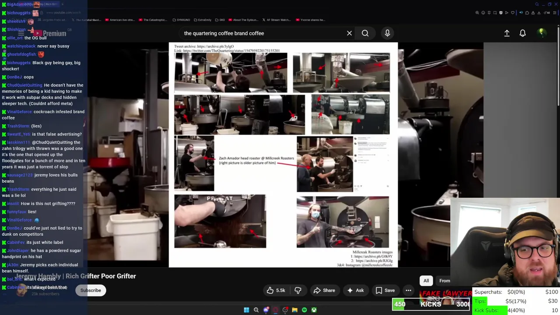Take a snapshot with the dashed-square icon
This screenshot has width=560, height=315.
pyautogui.click(x=495, y=13)
